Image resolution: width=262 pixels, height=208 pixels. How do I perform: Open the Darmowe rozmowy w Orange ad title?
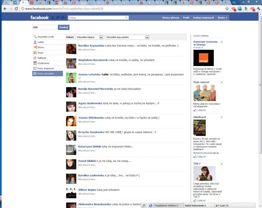click(205, 43)
